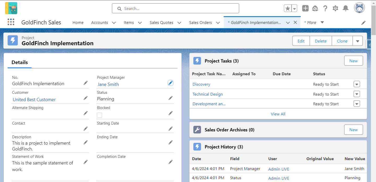376x182 pixels.
Task: Open the Items tab dropdown chevron
Action: (x=140, y=23)
